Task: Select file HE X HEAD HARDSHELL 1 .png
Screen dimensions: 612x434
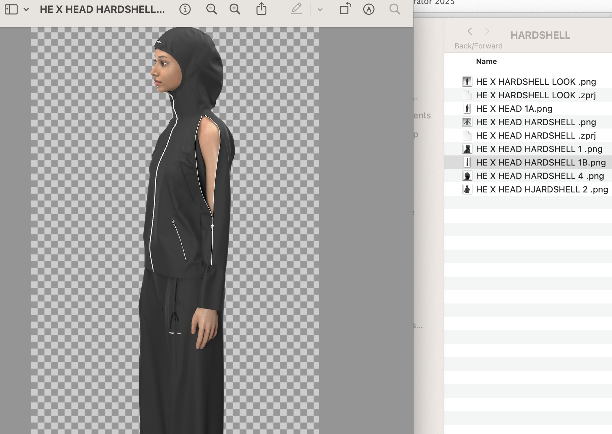Action: pos(528,149)
